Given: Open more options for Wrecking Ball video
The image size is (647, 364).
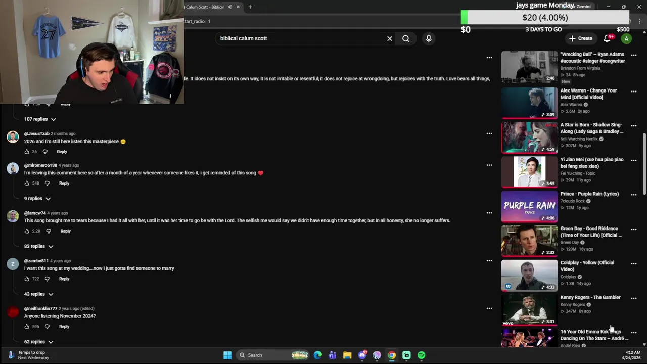Looking at the screenshot, I should coord(634,55).
